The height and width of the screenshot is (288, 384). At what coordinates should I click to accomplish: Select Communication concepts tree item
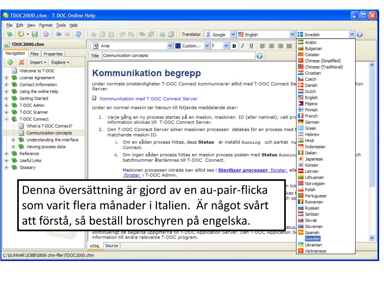(49, 133)
